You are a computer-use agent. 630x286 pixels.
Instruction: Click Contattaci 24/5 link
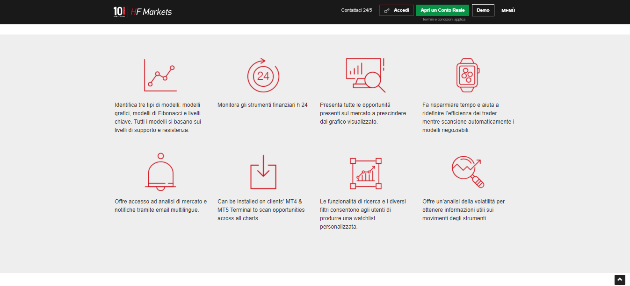pos(357,10)
